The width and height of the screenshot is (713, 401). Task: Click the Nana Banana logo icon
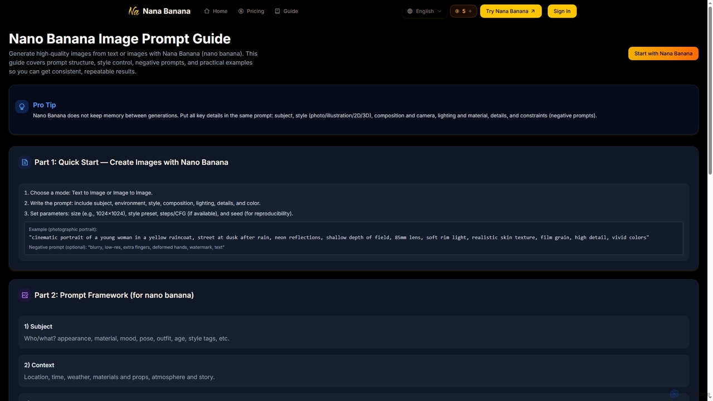point(134,11)
